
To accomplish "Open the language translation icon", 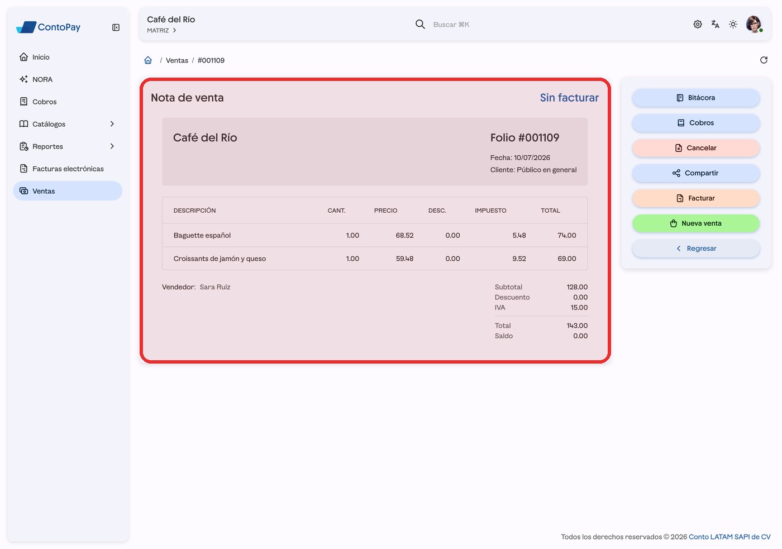I will point(715,24).
